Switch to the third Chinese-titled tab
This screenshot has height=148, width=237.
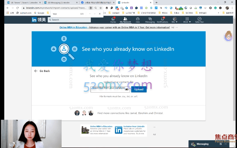point(98,3)
